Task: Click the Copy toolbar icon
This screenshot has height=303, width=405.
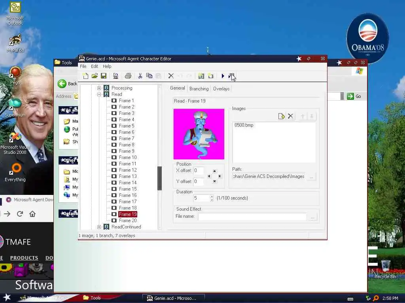Action: (x=149, y=76)
